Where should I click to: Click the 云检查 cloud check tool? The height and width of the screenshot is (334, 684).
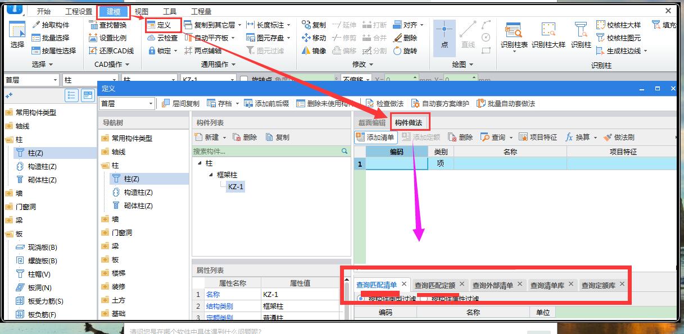click(x=162, y=38)
